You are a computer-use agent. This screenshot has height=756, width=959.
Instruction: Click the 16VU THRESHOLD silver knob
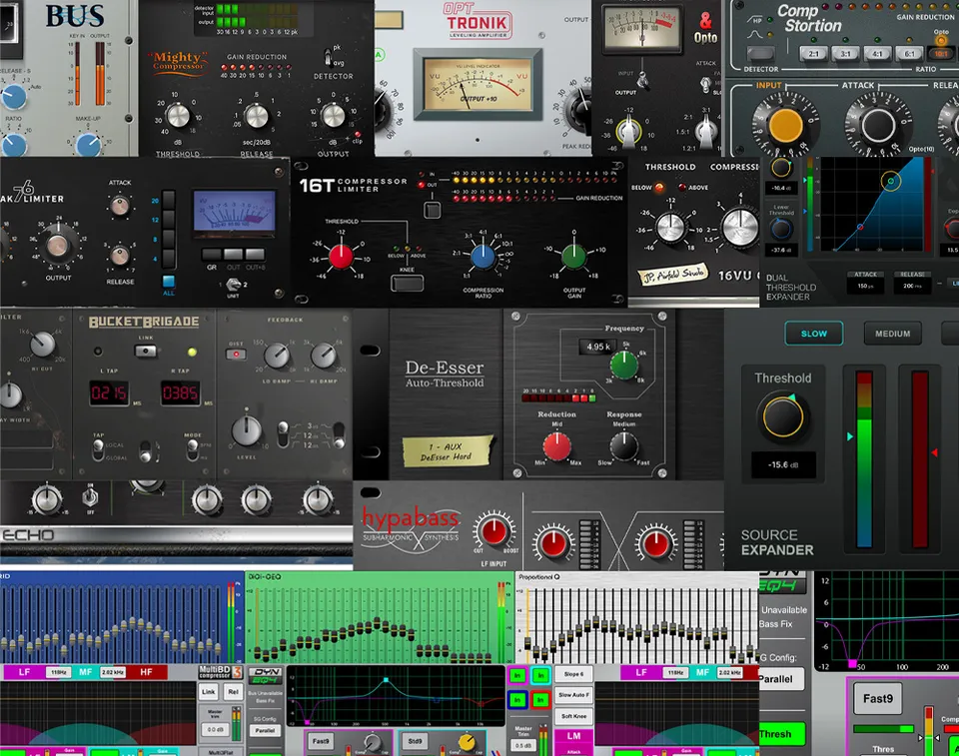pos(670,228)
